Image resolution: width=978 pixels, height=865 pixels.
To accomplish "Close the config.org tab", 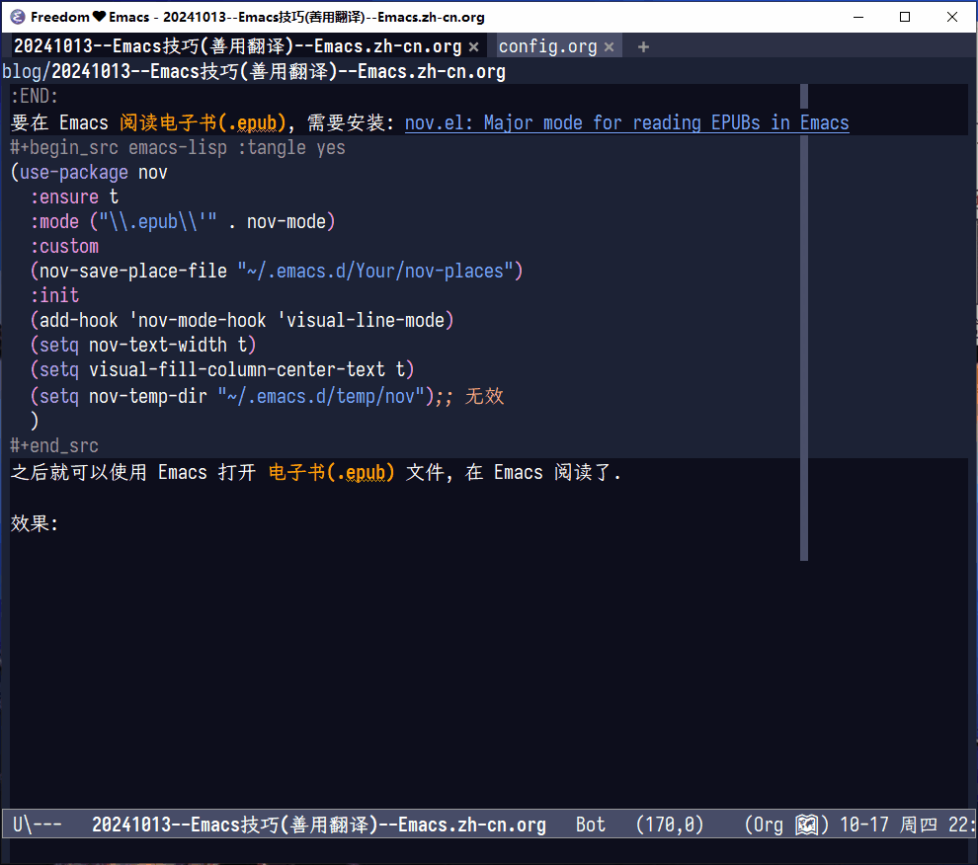I will [x=609, y=47].
